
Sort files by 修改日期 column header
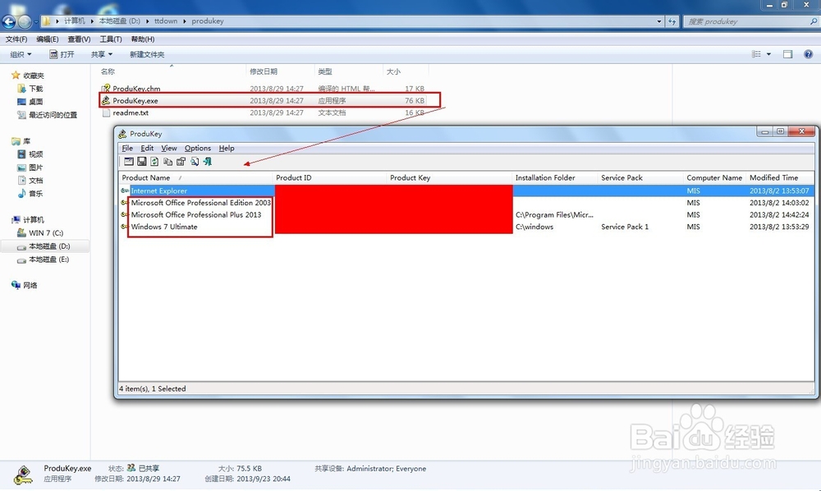pyautogui.click(x=280, y=71)
